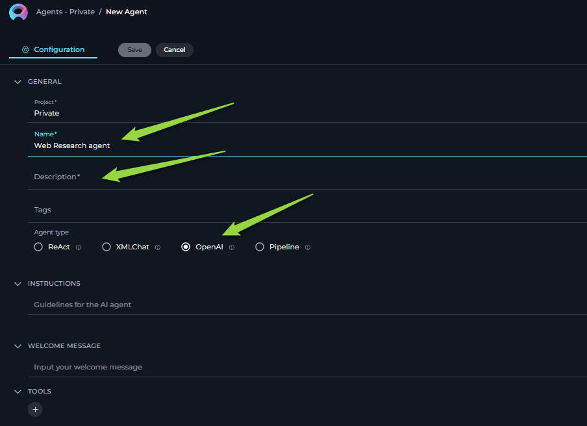The height and width of the screenshot is (426, 587).
Task: Click the info icon next to ReAct
Action: (x=79, y=247)
